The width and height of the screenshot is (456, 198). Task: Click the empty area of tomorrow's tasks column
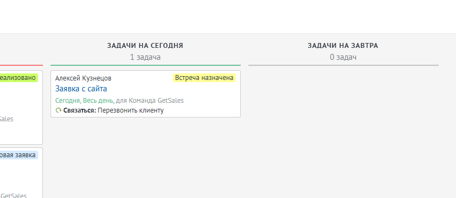343,131
